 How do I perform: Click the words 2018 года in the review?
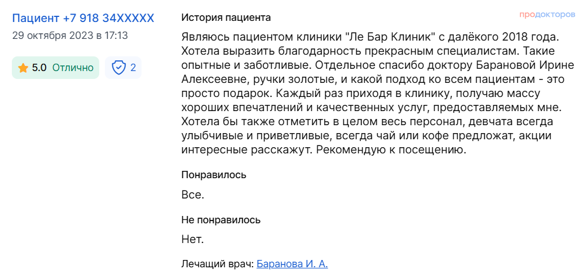tap(525, 38)
